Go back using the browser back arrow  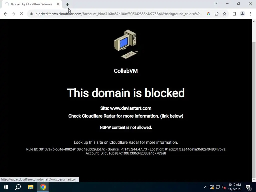coord(5,14)
